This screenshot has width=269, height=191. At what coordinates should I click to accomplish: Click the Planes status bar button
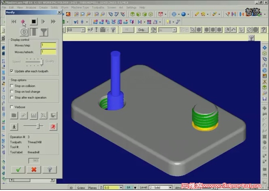point(93,187)
